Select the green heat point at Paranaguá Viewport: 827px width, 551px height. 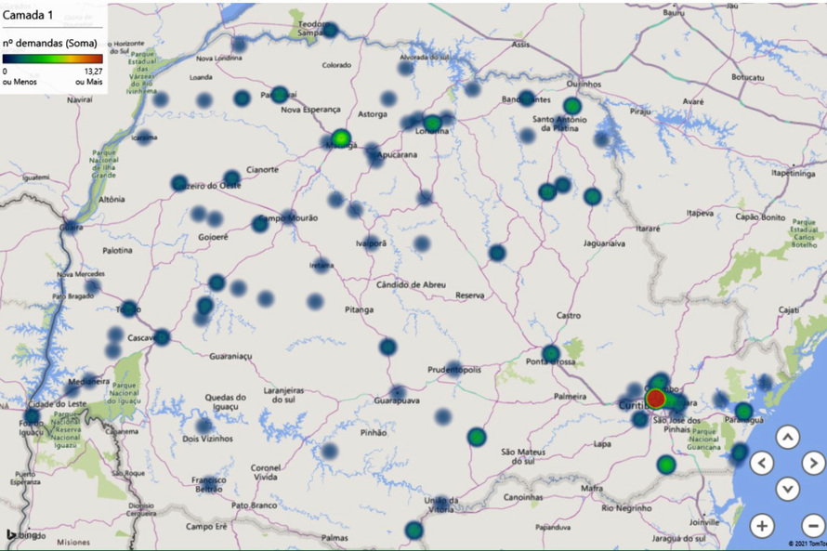point(743,411)
